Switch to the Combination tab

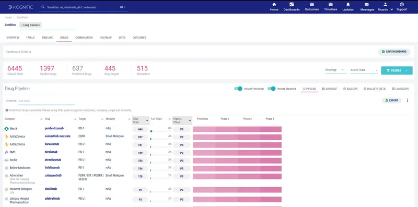tap(84, 38)
